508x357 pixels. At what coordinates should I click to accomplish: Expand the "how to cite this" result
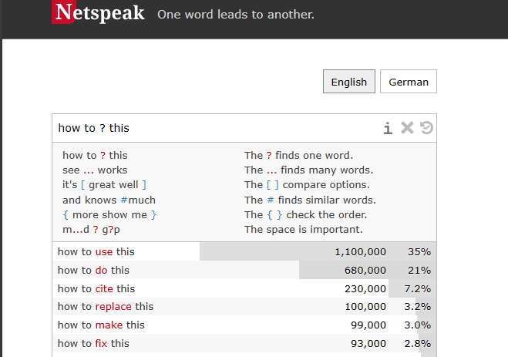click(96, 289)
